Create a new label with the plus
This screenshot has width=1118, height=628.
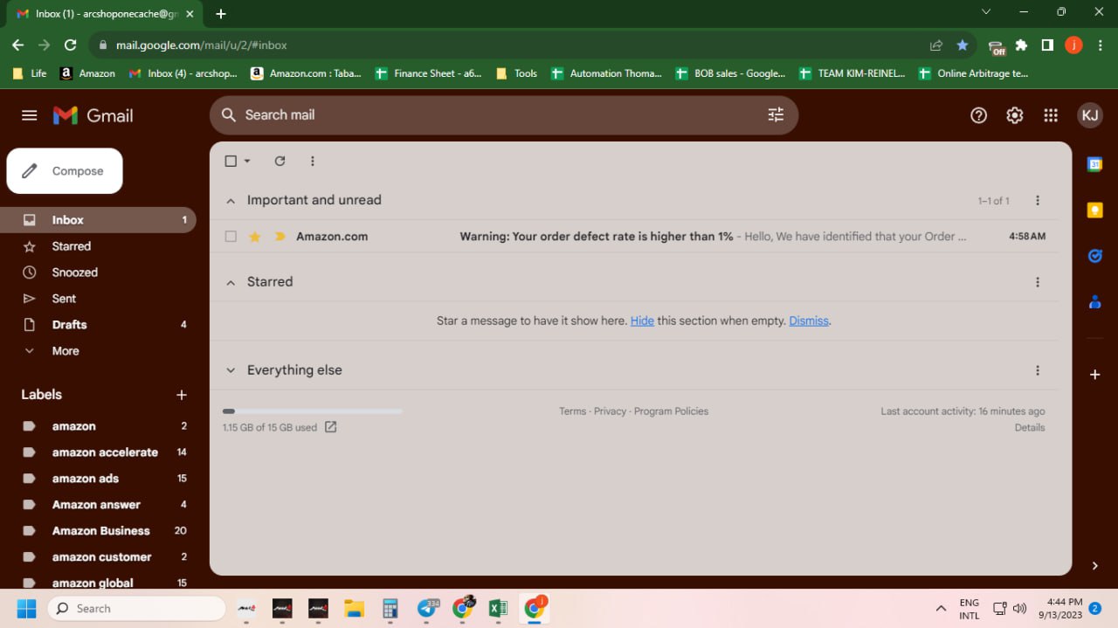coord(182,395)
